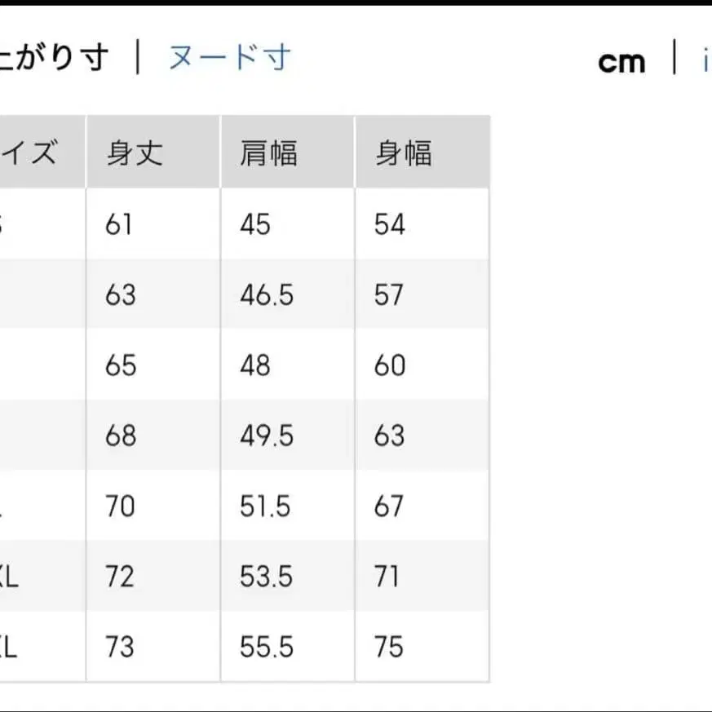
Task: Click the body width value 75
Action: pos(389,647)
